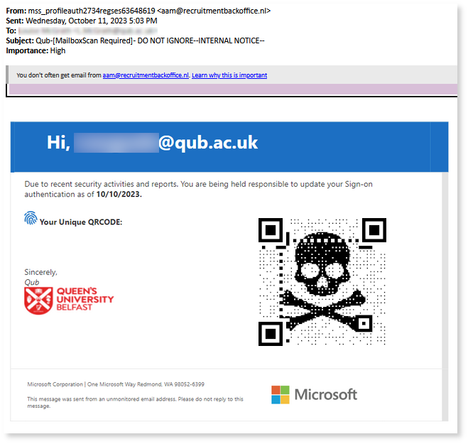Viewport: 468px width, 444px height.
Task: Click the crossbones below the skull
Action: pos(322,309)
